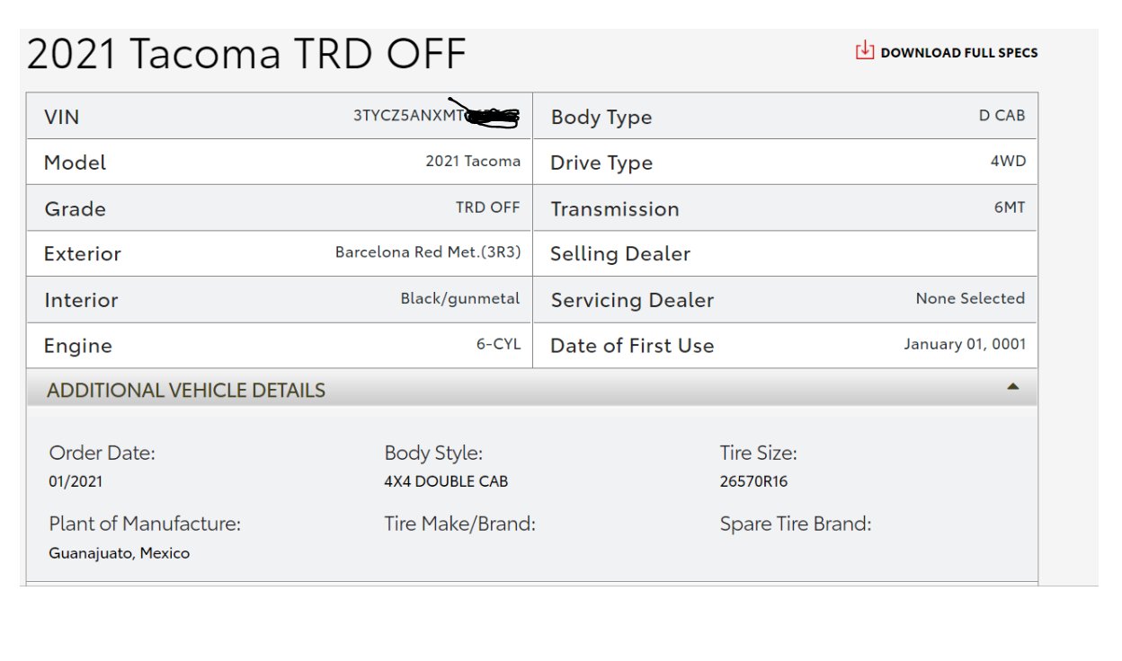Click the January 01, 0001 date value
1122x661 pixels.
coord(964,344)
